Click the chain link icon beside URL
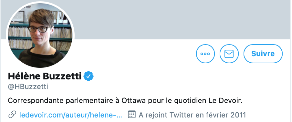 pos(12,115)
